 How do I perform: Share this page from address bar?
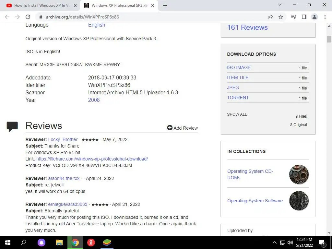(270, 17)
